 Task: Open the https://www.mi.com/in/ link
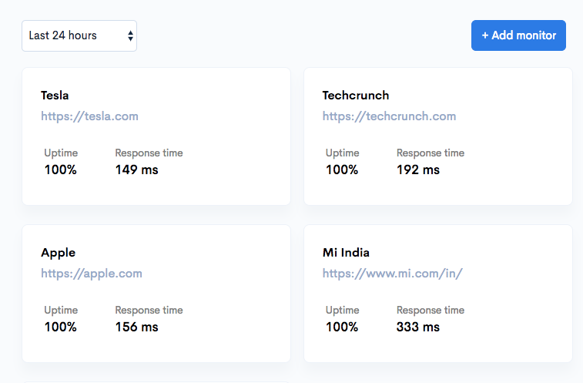(392, 274)
